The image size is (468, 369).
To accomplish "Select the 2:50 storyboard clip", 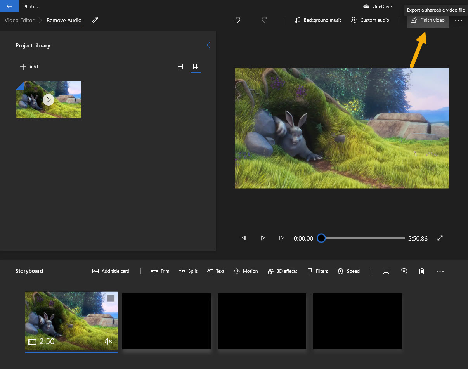I will [x=71, y=321].
